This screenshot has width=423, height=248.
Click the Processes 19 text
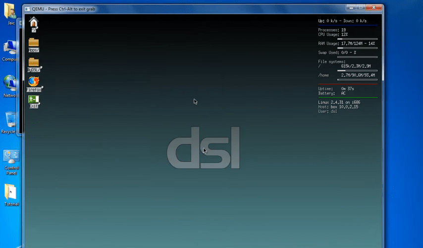click(x=332, y=30)
